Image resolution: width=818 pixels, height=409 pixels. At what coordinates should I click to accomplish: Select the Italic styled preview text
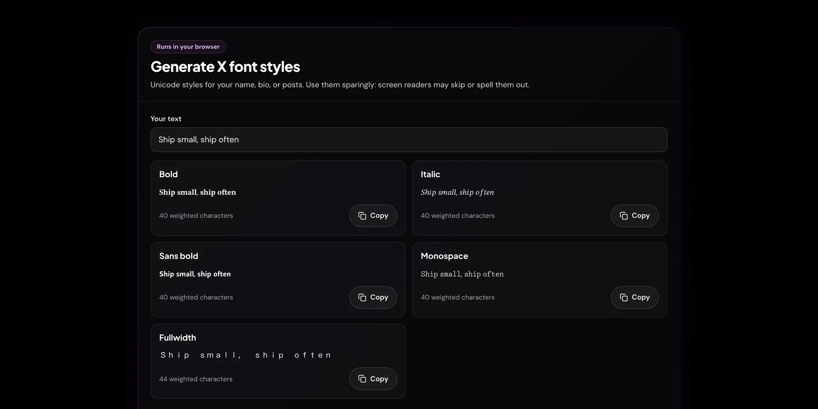click(x=457, y=192)
